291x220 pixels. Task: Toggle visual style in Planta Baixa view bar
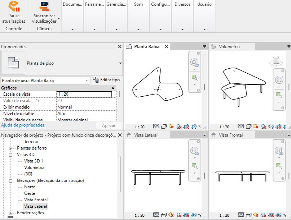pyautogui.click(x=164, y=127)
